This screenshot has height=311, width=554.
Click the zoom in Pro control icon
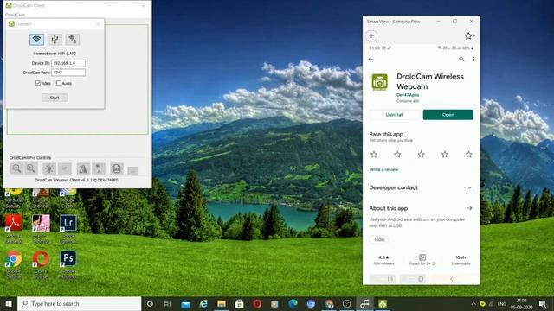pos(31,168)
